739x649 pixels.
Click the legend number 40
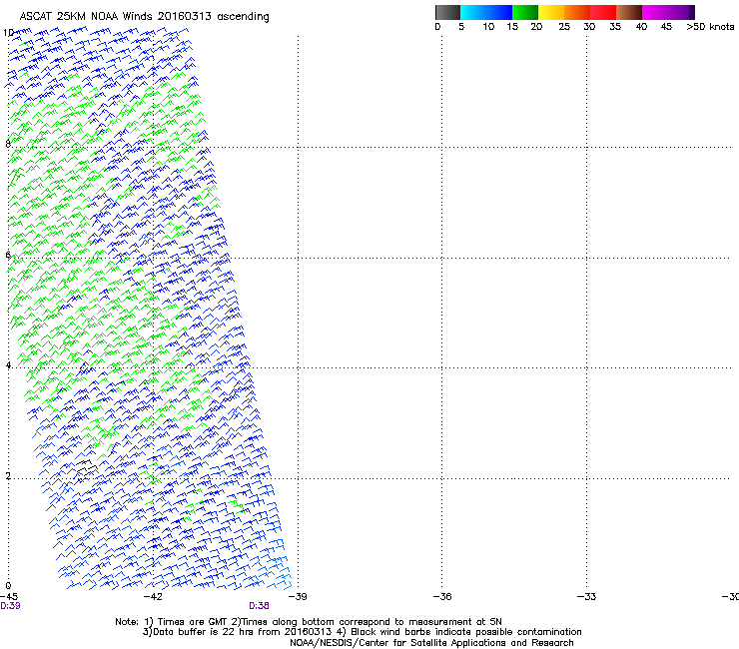[641, 27]
